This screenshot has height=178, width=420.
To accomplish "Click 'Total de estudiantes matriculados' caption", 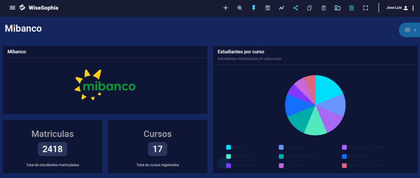I will click(x=52, y=165).
